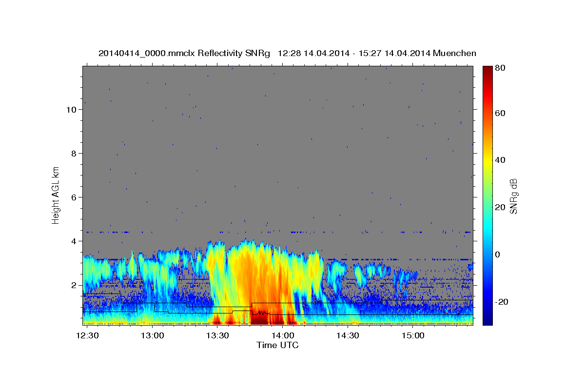Screen dimensions: 585x390
Task: Click the plot title text '20140414_0000.mmclx Reflectivity SNRg'
Action: point(184,53)
